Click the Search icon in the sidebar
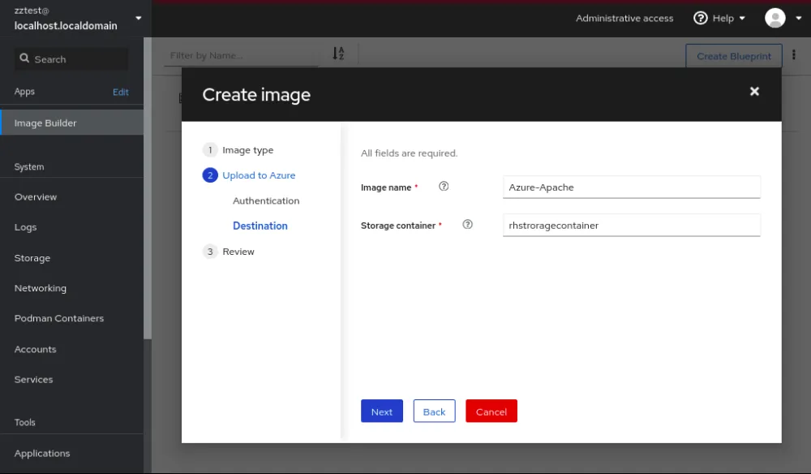The height and width of the screenshot is (474, 811). click(24, 58)
